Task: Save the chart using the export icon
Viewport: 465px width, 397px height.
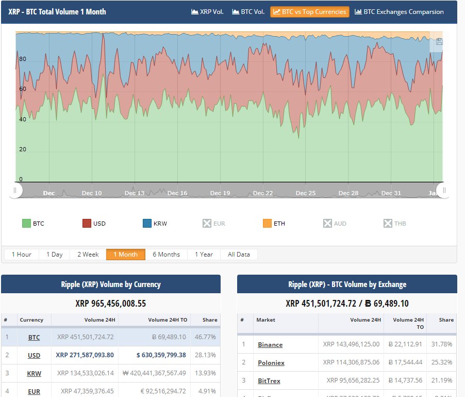Action: pyautogui.click(x=439, y=42)
